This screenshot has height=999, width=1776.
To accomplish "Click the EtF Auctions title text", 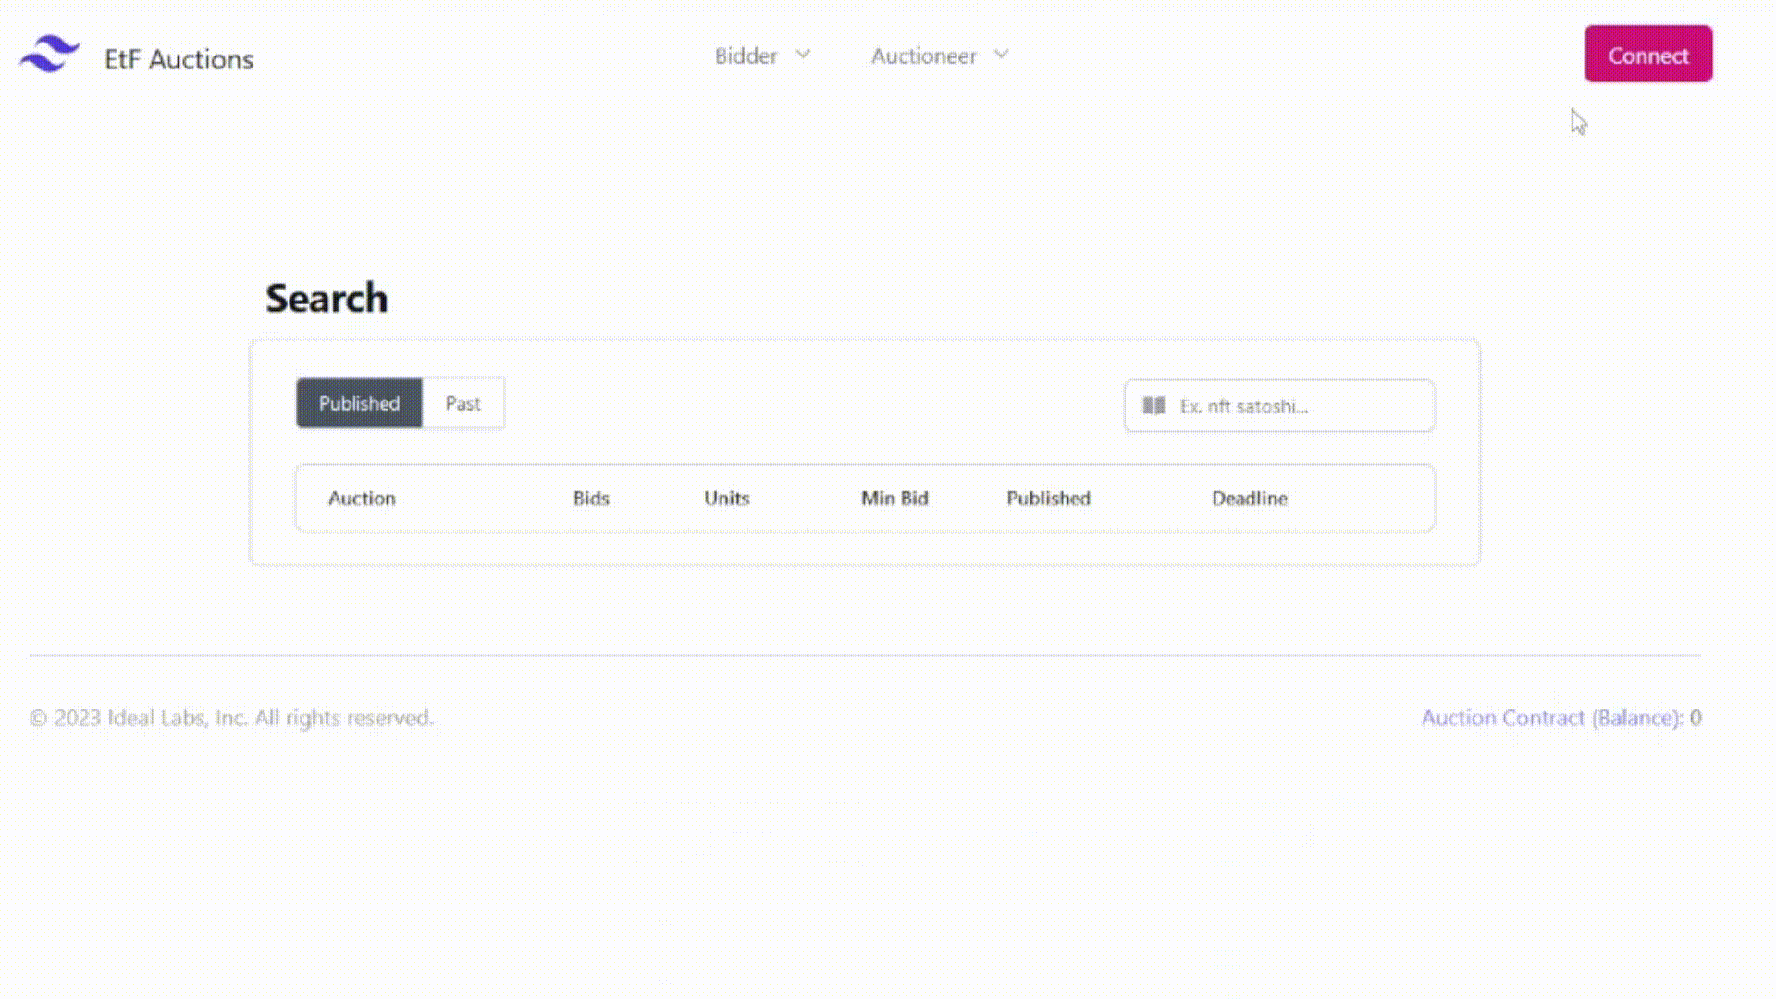I will 179,59.
